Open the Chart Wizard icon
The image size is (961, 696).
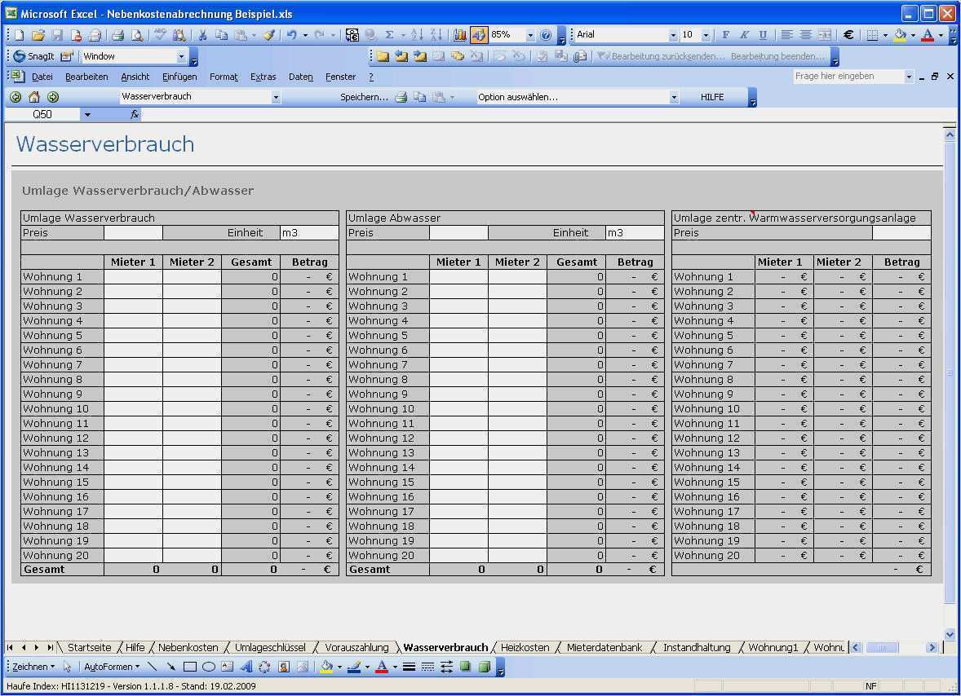tap(461, 34)
